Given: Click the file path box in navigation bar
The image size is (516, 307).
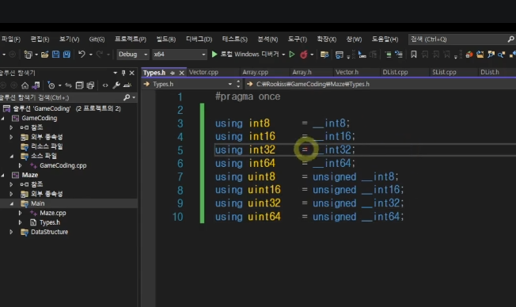Looking at the screenshot, I should [x=380, y=84].
